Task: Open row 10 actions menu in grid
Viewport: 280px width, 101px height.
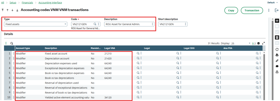Action: coord(13,97)
